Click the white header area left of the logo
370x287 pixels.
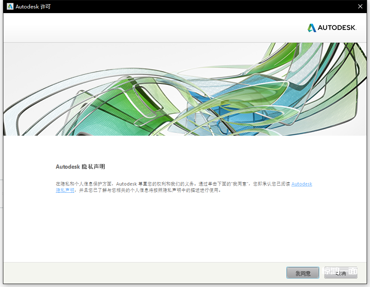pyautogui.click(x=148, y=28)
